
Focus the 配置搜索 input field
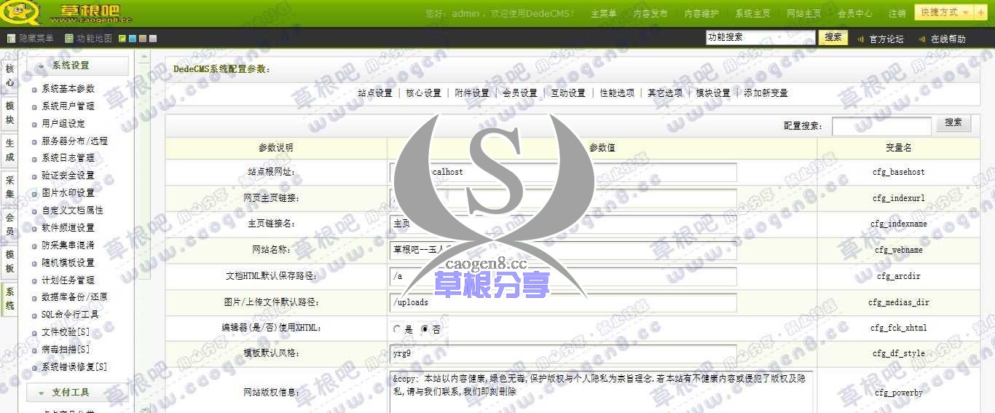click(x=881, y=126)
